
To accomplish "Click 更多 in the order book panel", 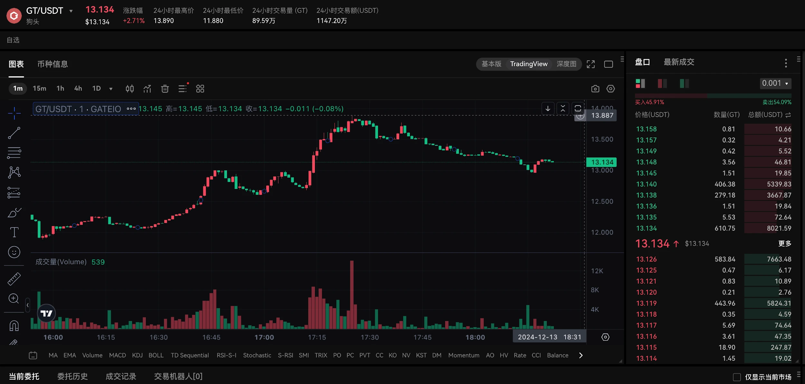I will click(x=785, y=244).
